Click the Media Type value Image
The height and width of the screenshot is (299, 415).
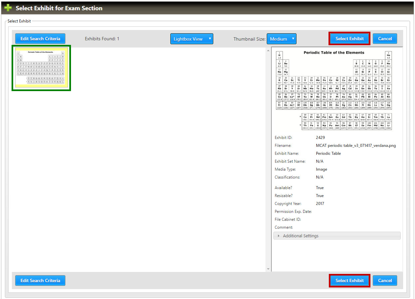[x=321, y=169]
